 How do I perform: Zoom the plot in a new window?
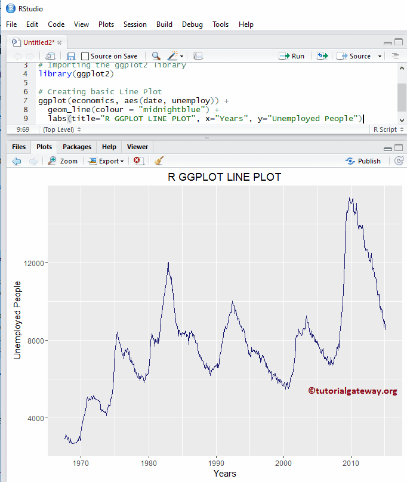tap(63, 161)
